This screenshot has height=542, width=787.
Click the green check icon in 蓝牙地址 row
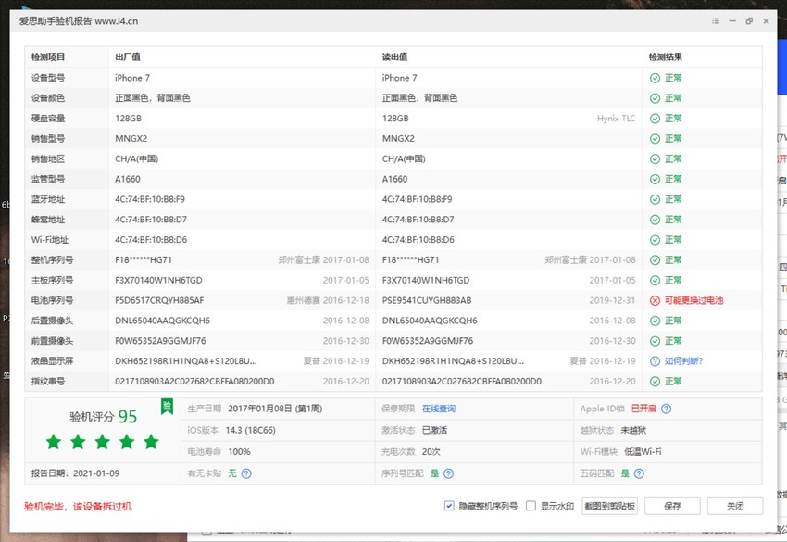[655, 199]
